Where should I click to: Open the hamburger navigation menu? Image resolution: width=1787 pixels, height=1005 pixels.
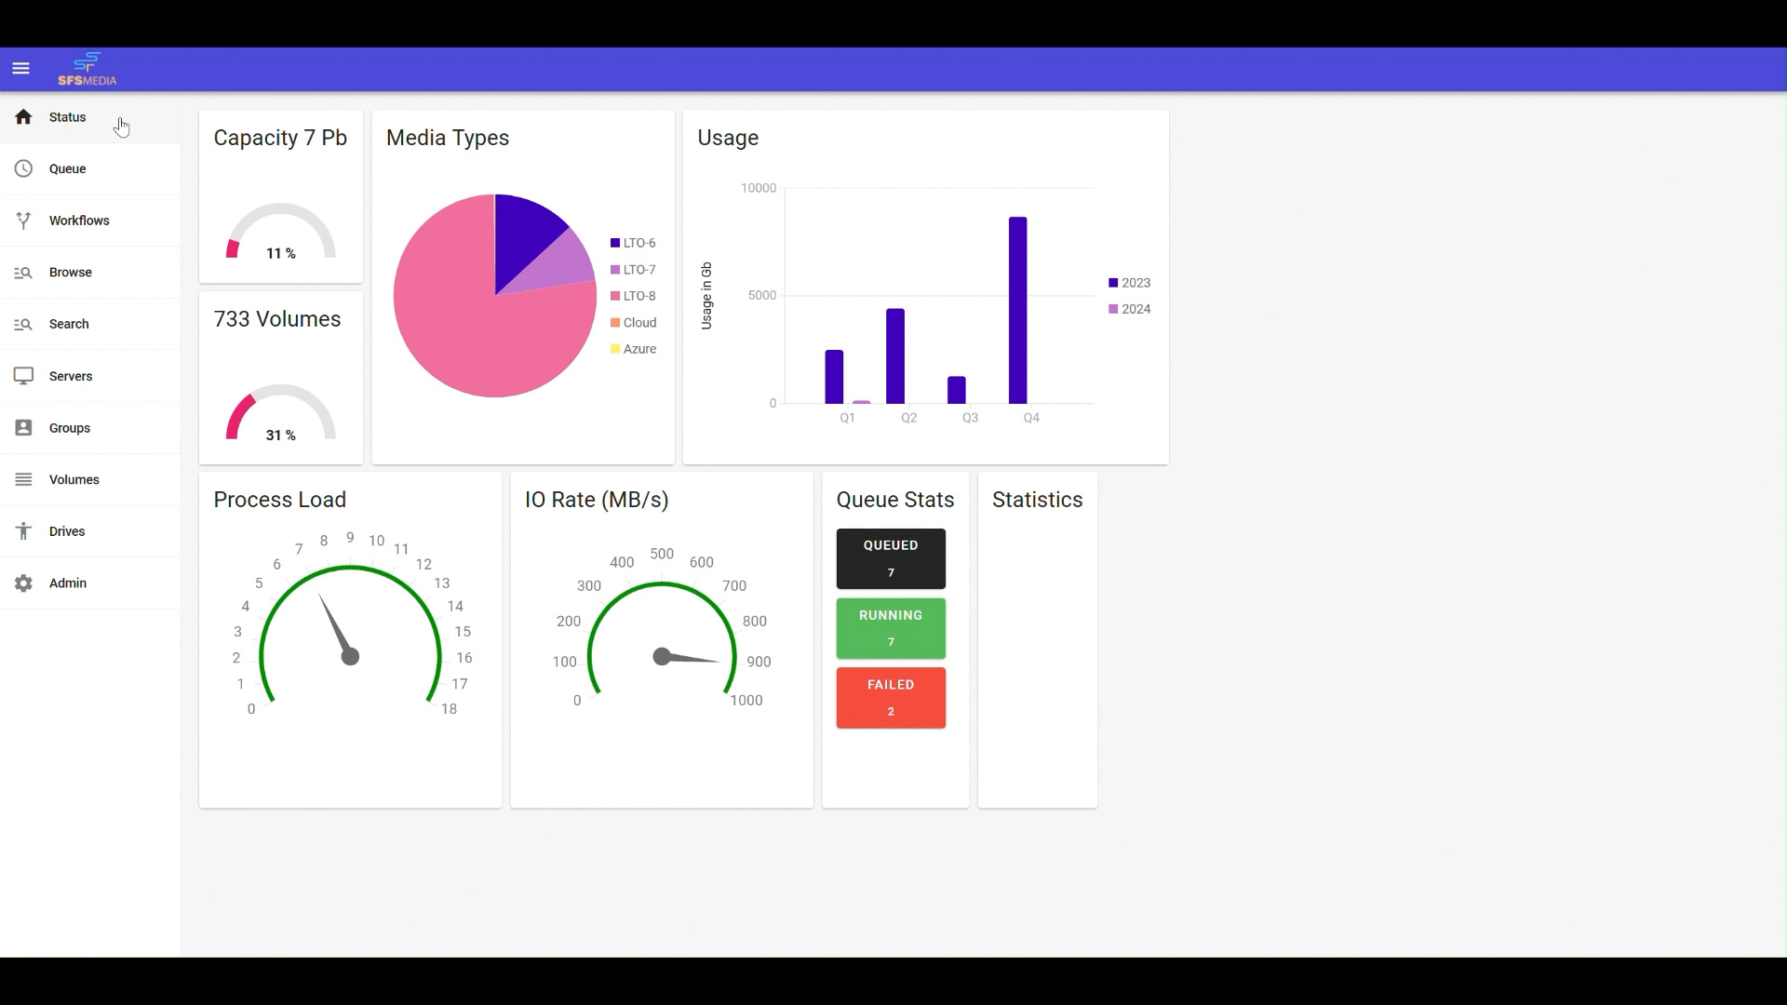click(x=20, y=68)
